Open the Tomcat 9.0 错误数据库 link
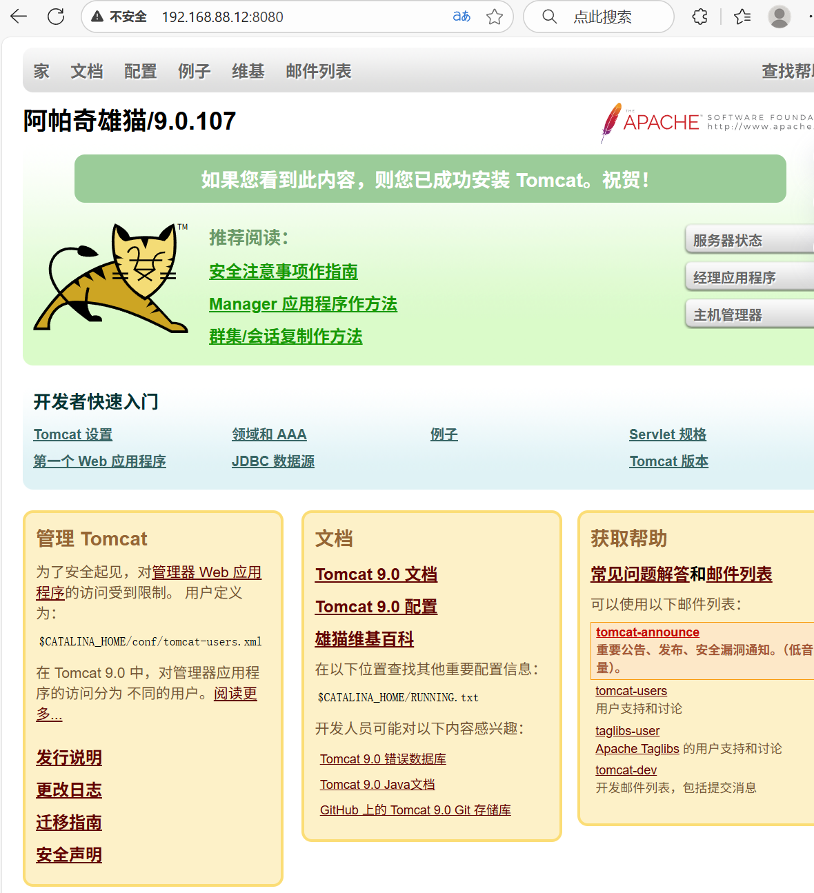814x893 pixels. [383, 759]
